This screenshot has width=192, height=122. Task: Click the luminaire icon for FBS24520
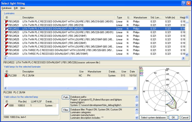click(6, 22)
